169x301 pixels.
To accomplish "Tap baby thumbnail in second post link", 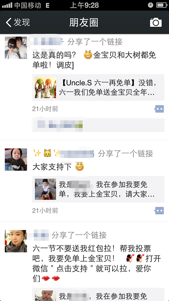I will (x=45, y=189).
